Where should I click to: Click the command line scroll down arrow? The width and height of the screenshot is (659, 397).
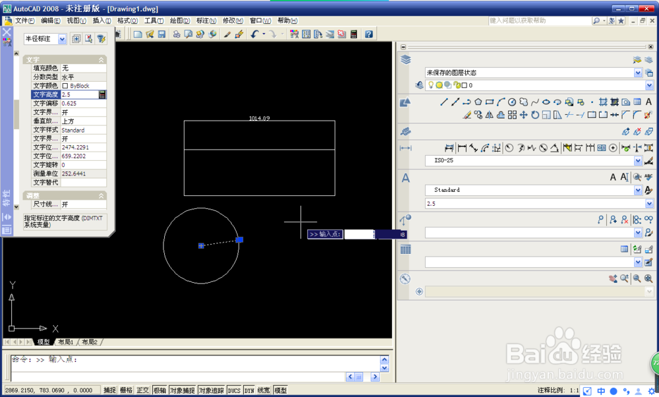pos(385,368)
